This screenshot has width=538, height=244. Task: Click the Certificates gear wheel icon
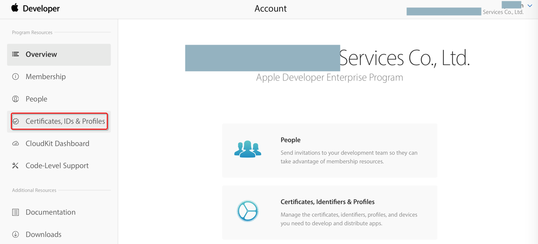(248, 211)
